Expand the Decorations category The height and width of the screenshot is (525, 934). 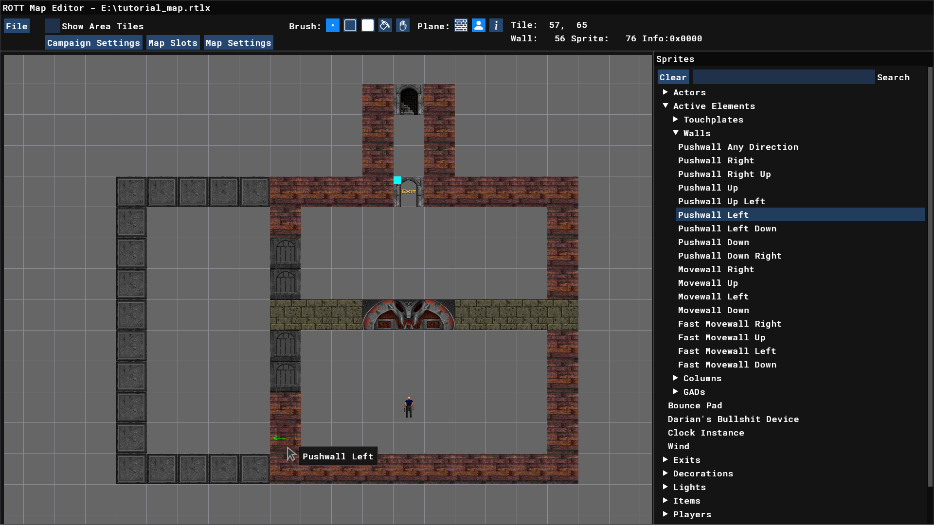tap(665, 473)
